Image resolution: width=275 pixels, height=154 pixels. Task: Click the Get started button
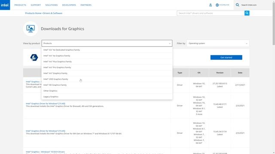(226, 57)
